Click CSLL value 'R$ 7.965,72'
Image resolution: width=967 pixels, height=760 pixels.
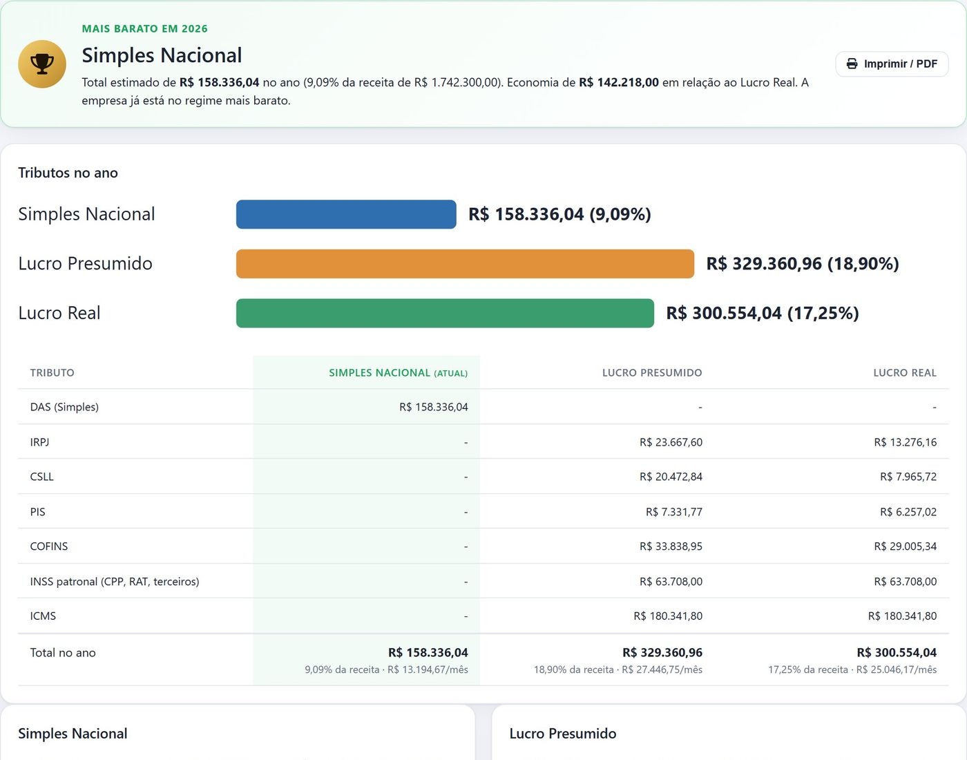908,477
